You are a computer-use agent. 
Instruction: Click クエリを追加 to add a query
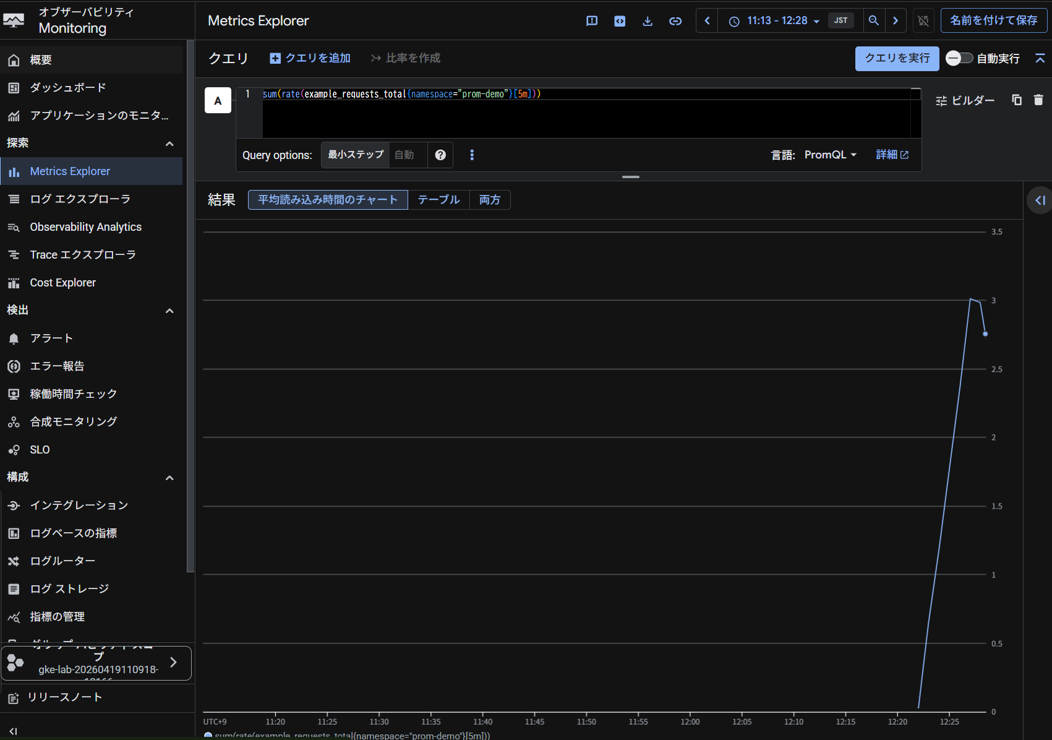310,58
